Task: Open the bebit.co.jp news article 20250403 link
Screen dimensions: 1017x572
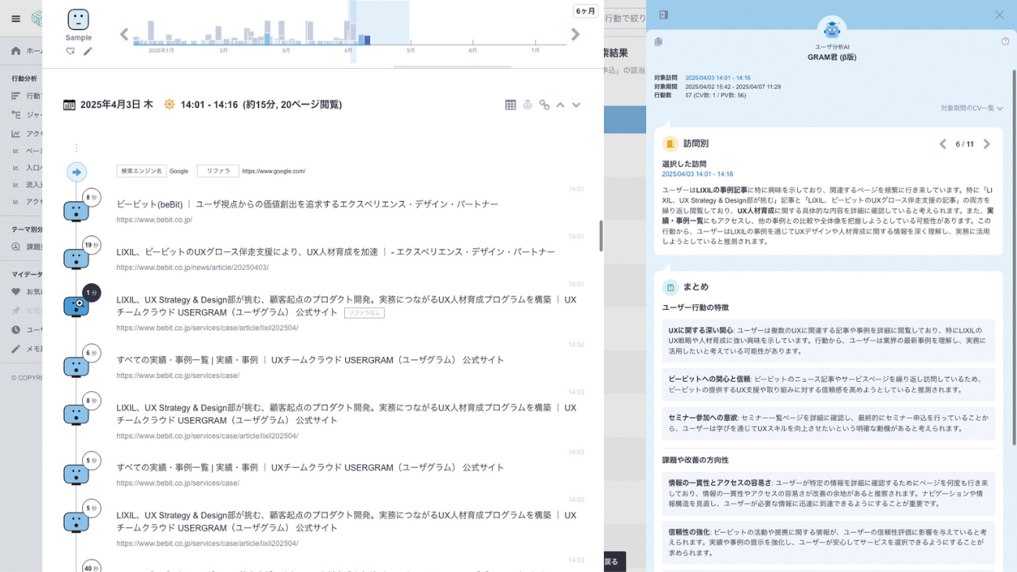Action: pos(192,268)
